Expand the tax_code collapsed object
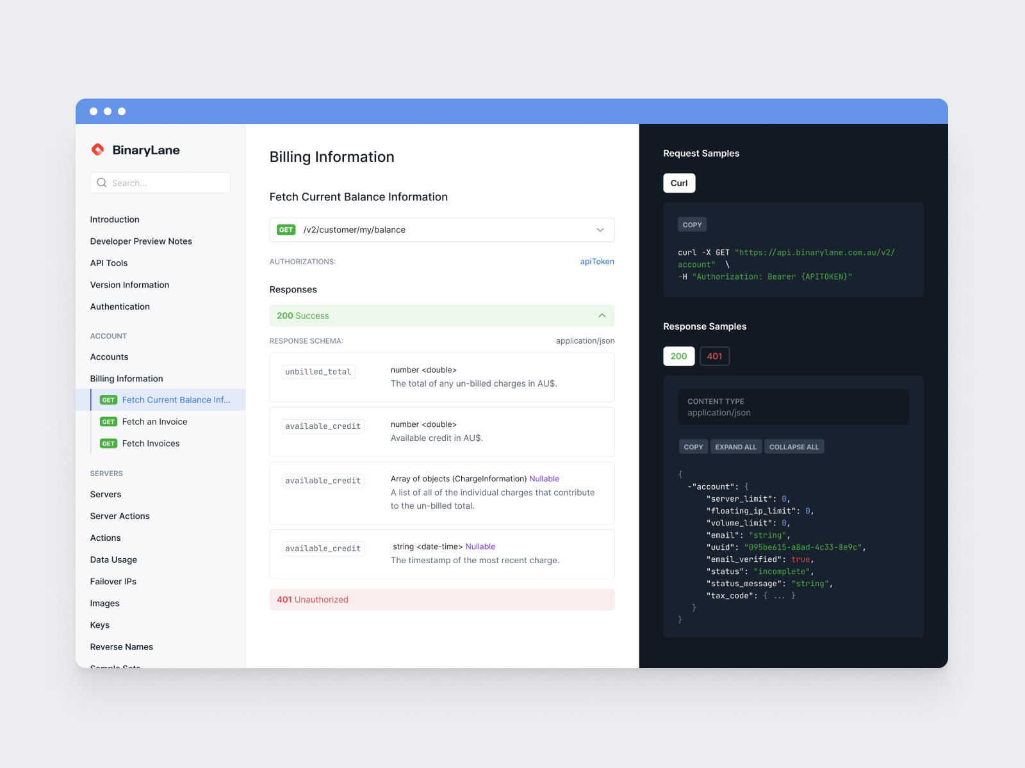Screen dimensions: 1025x768 pos(779,596)
